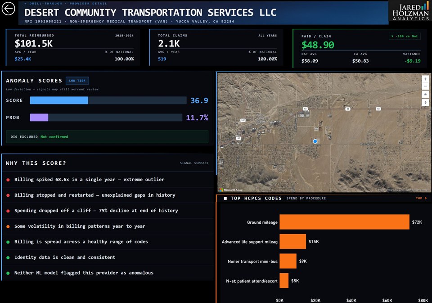Click the -16% vs Nat badge
This screenshot has height=303, width=432.
coord(405,36)
